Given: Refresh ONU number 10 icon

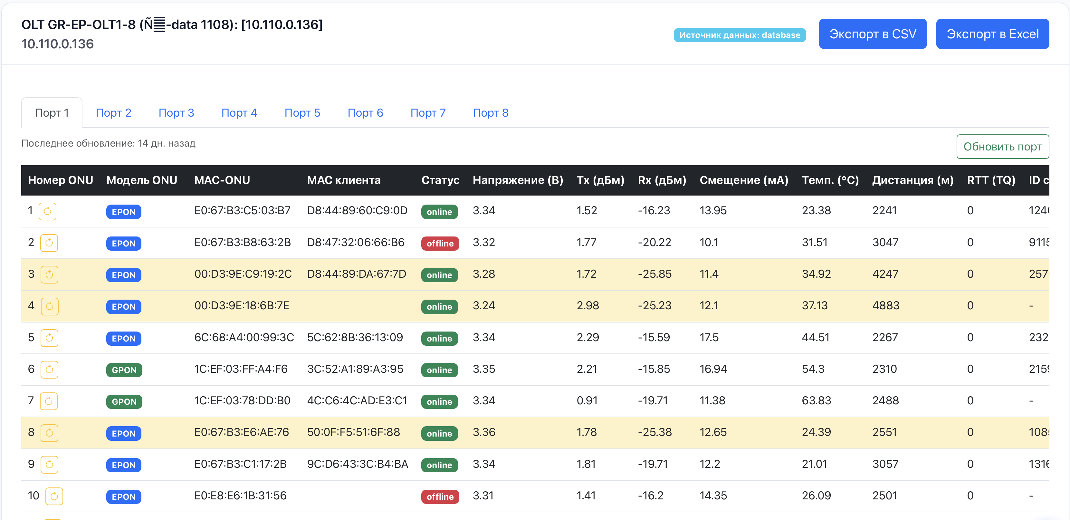Looking at the screenshot, I should tap(54, 496).
